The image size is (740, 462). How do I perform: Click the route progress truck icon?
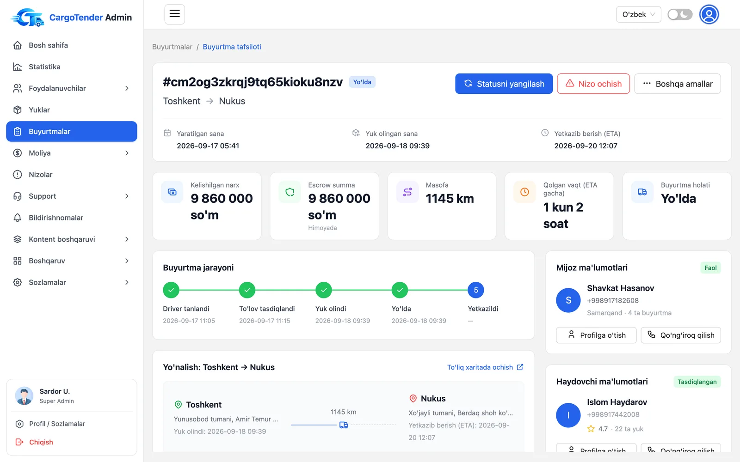(x=344, y=425)
